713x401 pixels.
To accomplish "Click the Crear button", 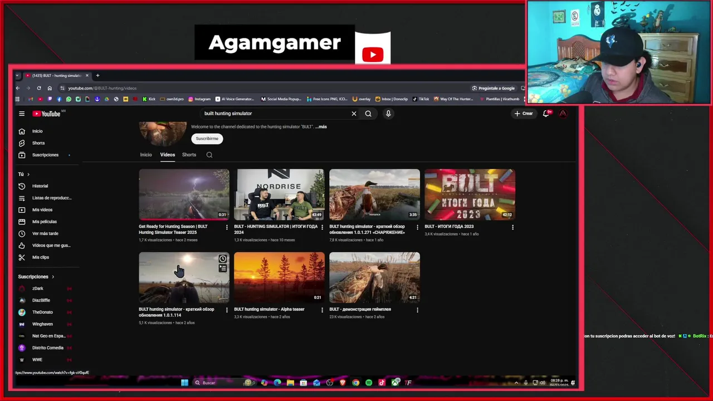I will (x=524, y=114).
